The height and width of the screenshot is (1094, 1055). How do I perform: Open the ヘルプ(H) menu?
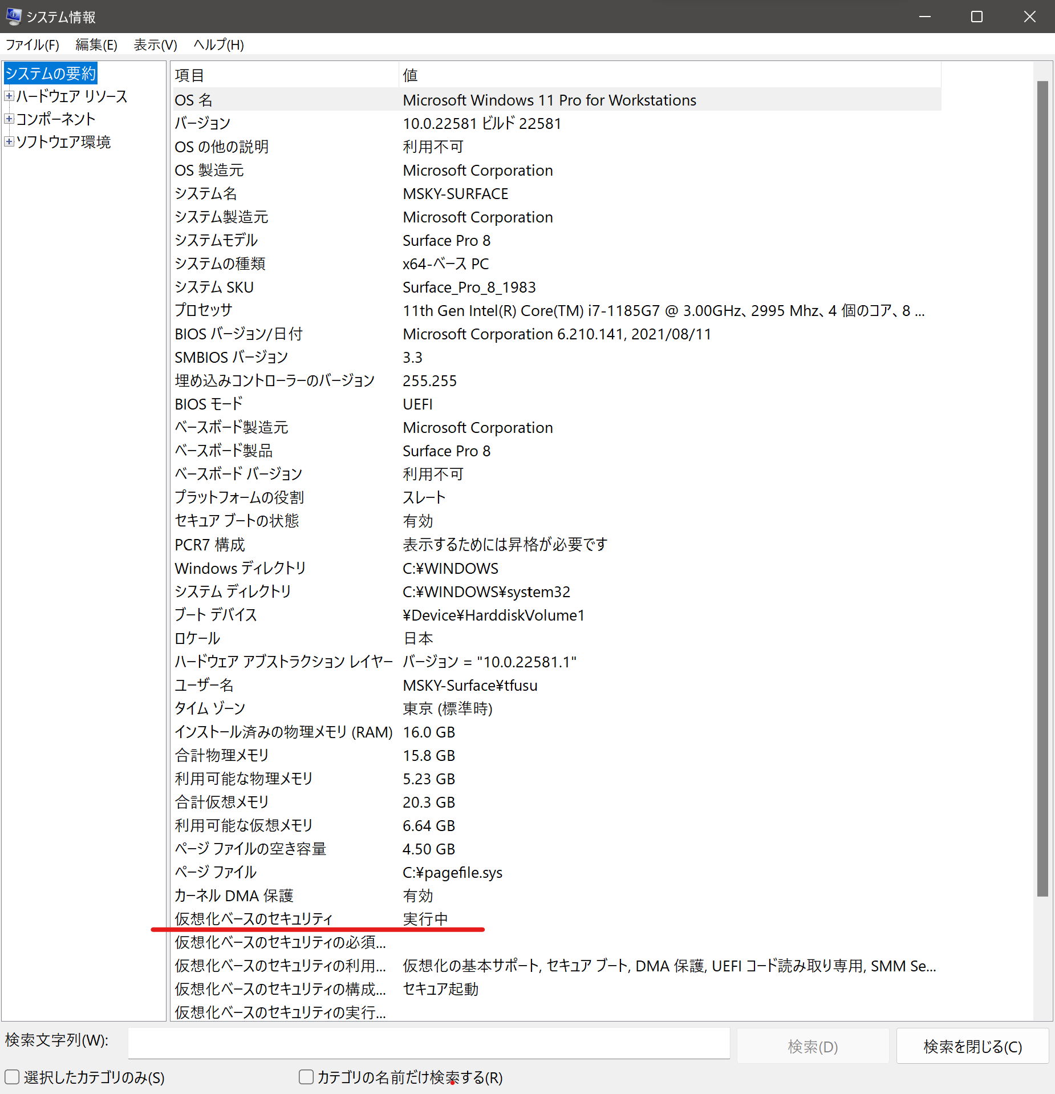coord(218,44)
